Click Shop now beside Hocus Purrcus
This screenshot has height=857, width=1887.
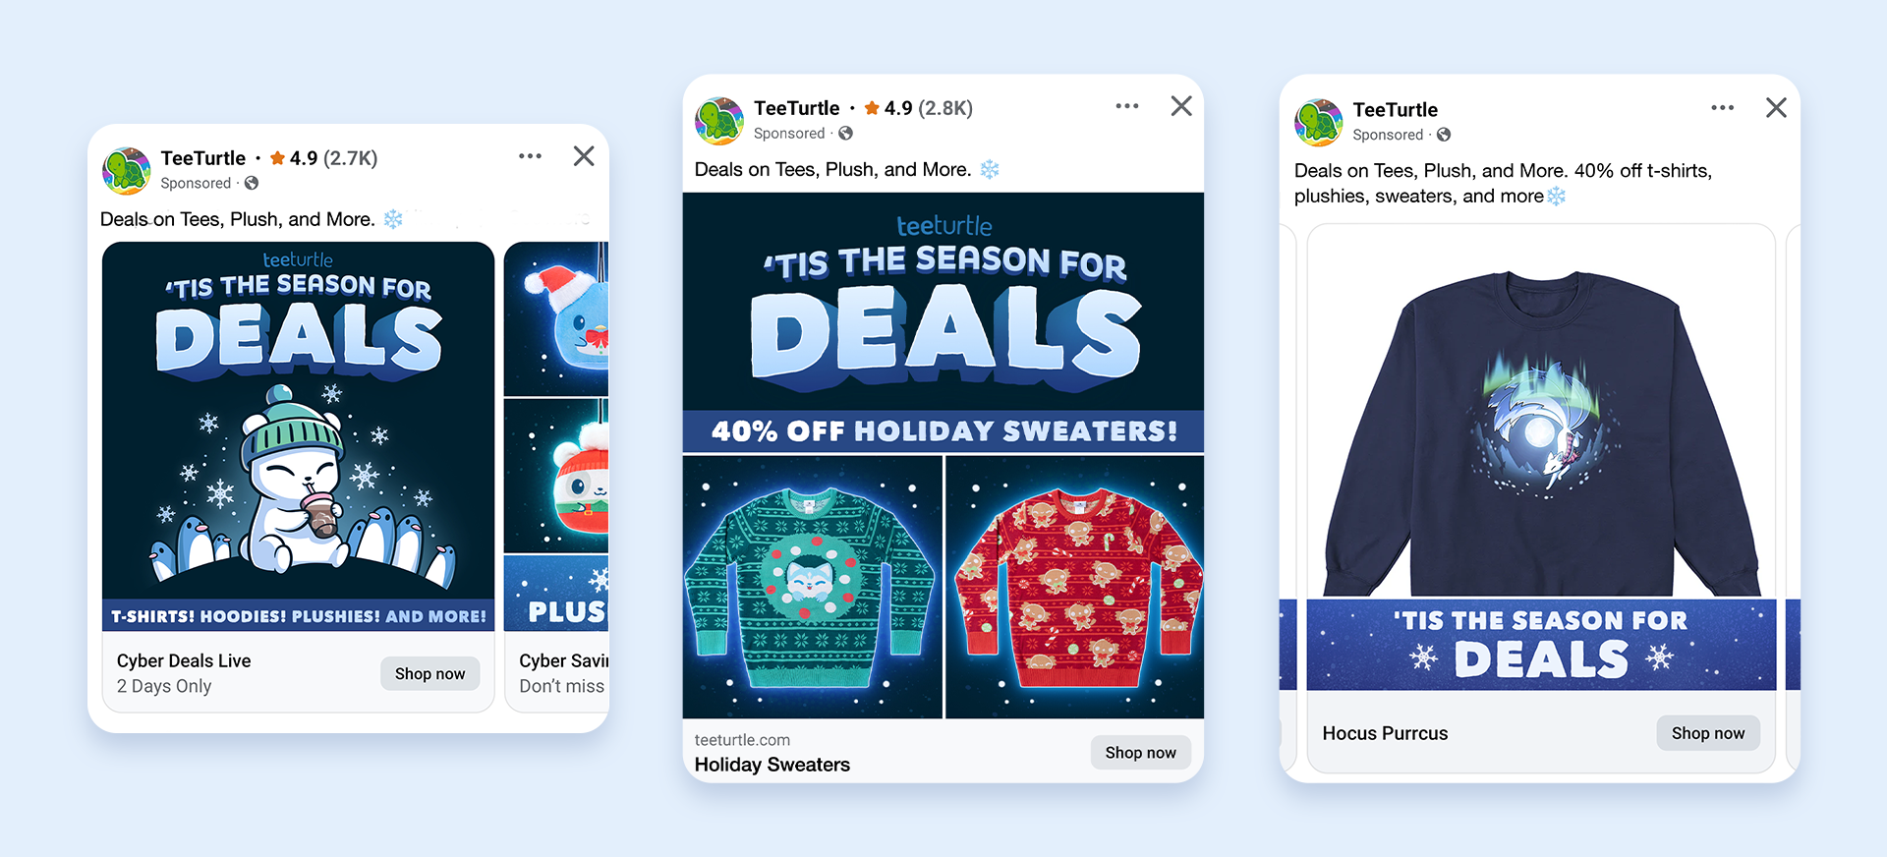tap(1708, 733)
